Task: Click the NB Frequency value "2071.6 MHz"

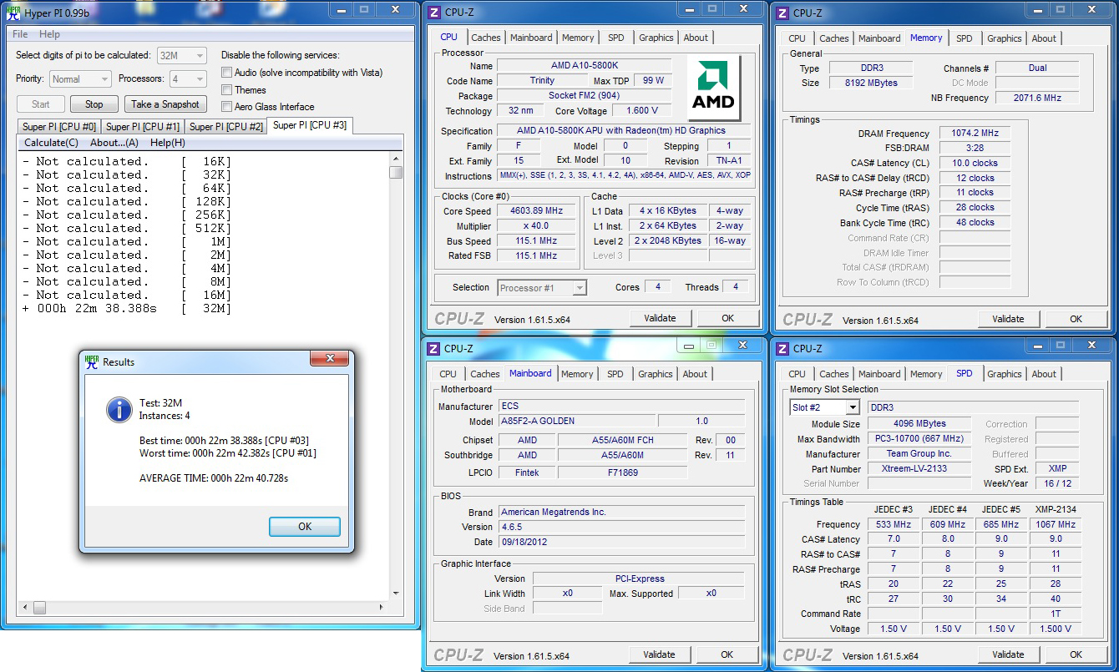Action: click(x=1037, y=98)
